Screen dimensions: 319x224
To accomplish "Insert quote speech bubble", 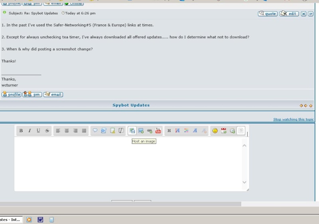I will tap(95, 130).
